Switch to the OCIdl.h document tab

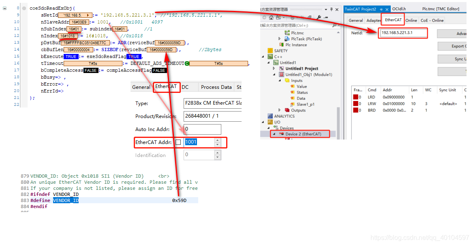pos(399,9)
